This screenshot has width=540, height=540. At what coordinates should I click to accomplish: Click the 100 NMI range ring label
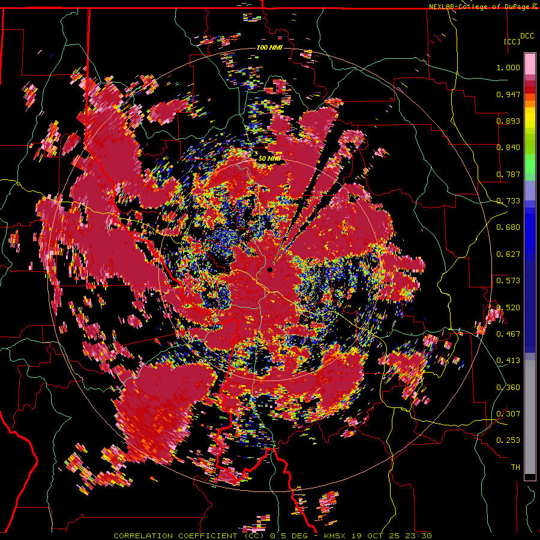(x=269, y=47)
